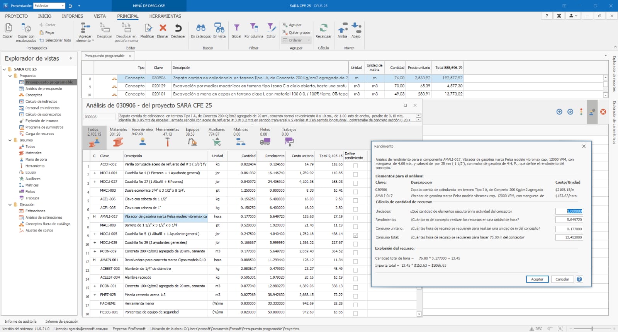618x332 pixels.
Task: Adjust the zoom slider in status bar
Action: coord(592,329)
